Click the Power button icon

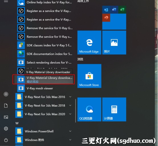(x=6, y=140)
